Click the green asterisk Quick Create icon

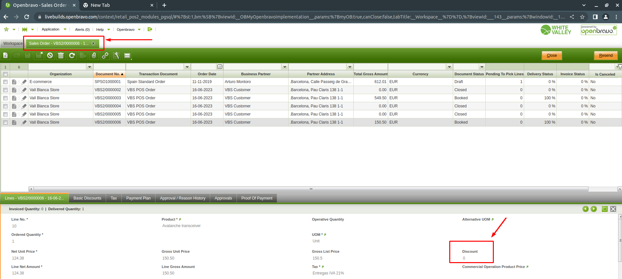(6, 29)
